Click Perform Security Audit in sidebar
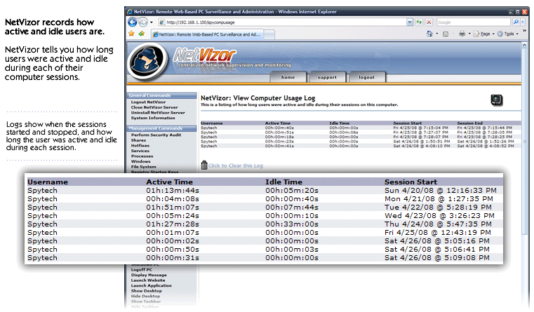The height and width of the screenshot is (312, 534). pos(157,134)
